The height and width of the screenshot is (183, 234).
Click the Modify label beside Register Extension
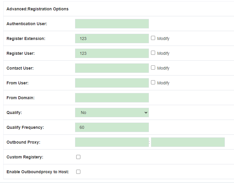click(163, 38)
